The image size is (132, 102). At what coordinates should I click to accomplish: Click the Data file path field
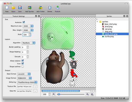tap(25, 91)
